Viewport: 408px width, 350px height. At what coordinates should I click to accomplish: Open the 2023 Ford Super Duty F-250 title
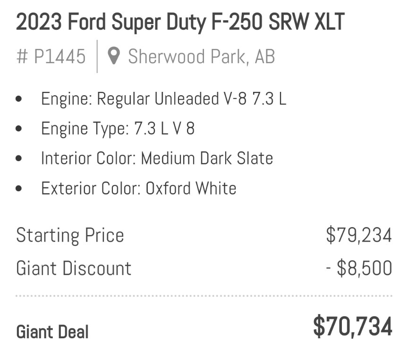point(180,22)
